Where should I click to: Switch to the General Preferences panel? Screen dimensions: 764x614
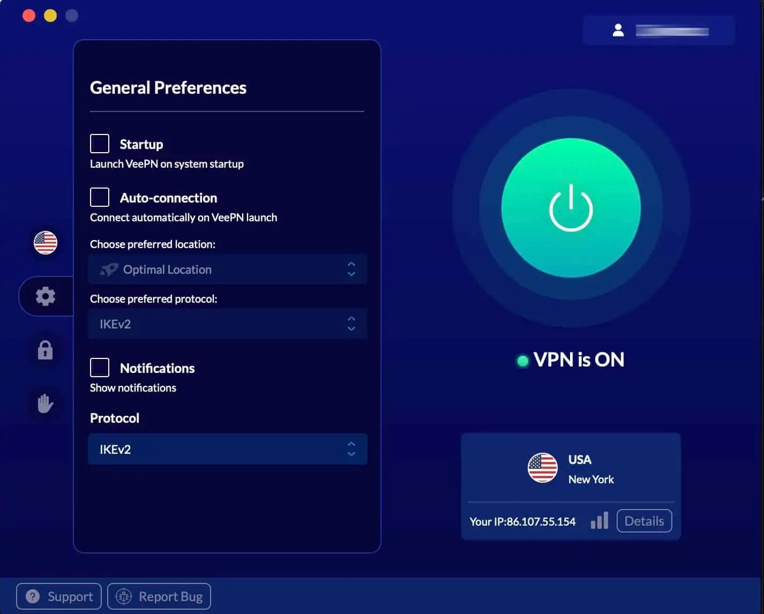(x=168, y=87)
